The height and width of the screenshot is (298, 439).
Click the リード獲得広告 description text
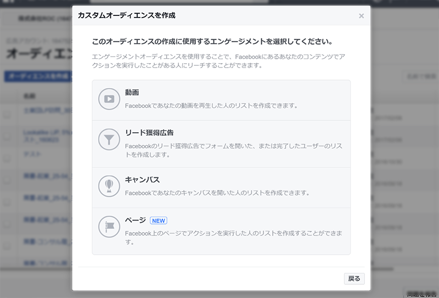coord(234,150)
